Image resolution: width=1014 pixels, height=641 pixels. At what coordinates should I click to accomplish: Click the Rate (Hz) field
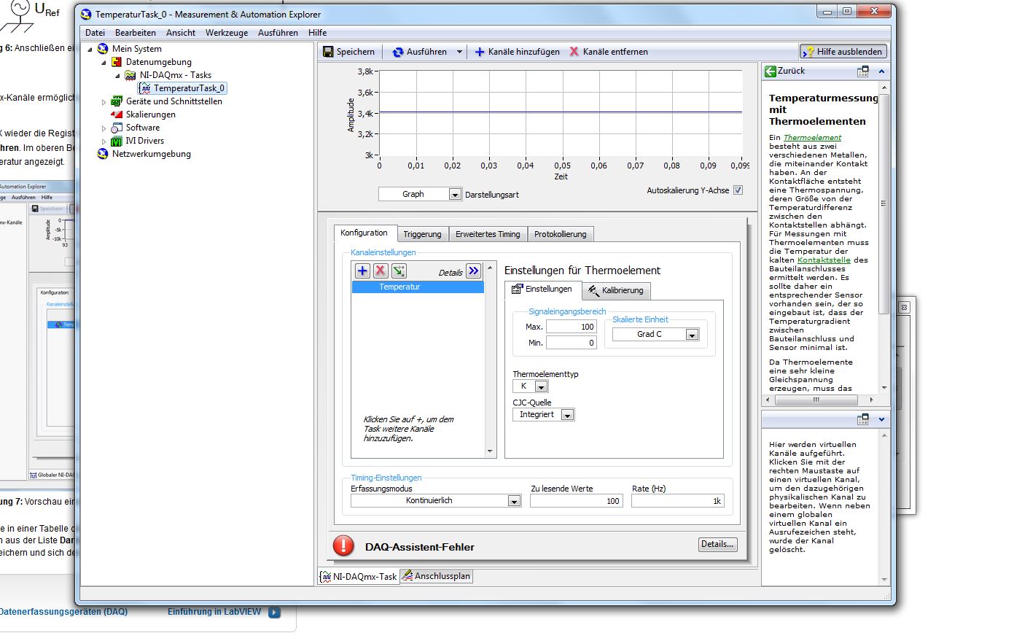[677, 501]
